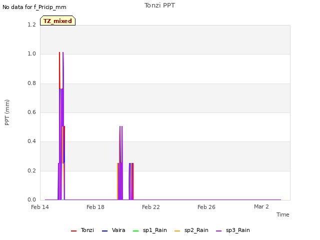Click the orange sp2_Rain legend color marker
320x240 pixels.
click(177, 231)
